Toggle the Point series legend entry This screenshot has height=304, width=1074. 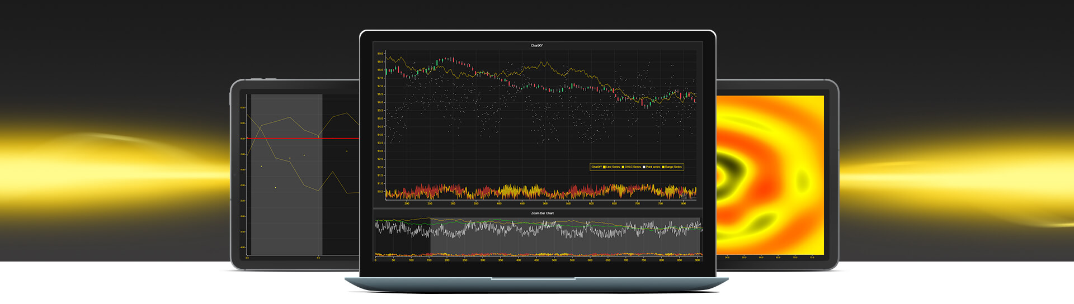pos(652,167)
